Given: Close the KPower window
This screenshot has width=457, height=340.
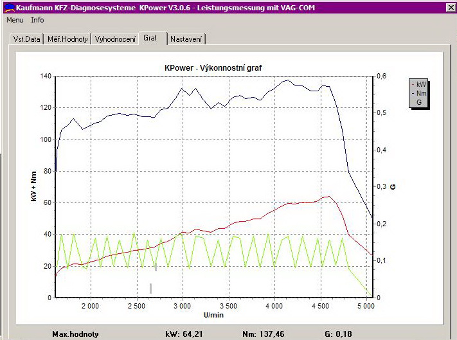Looking at the screenshot, I should click(449, 8).
